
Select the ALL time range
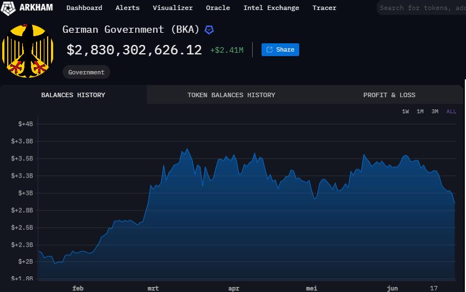[451, 112]
